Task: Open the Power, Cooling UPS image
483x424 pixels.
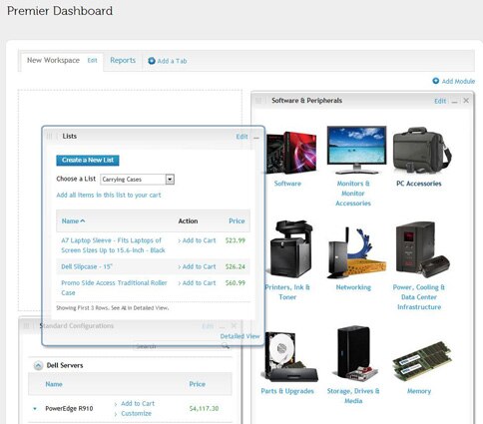Action: (422, 249)
